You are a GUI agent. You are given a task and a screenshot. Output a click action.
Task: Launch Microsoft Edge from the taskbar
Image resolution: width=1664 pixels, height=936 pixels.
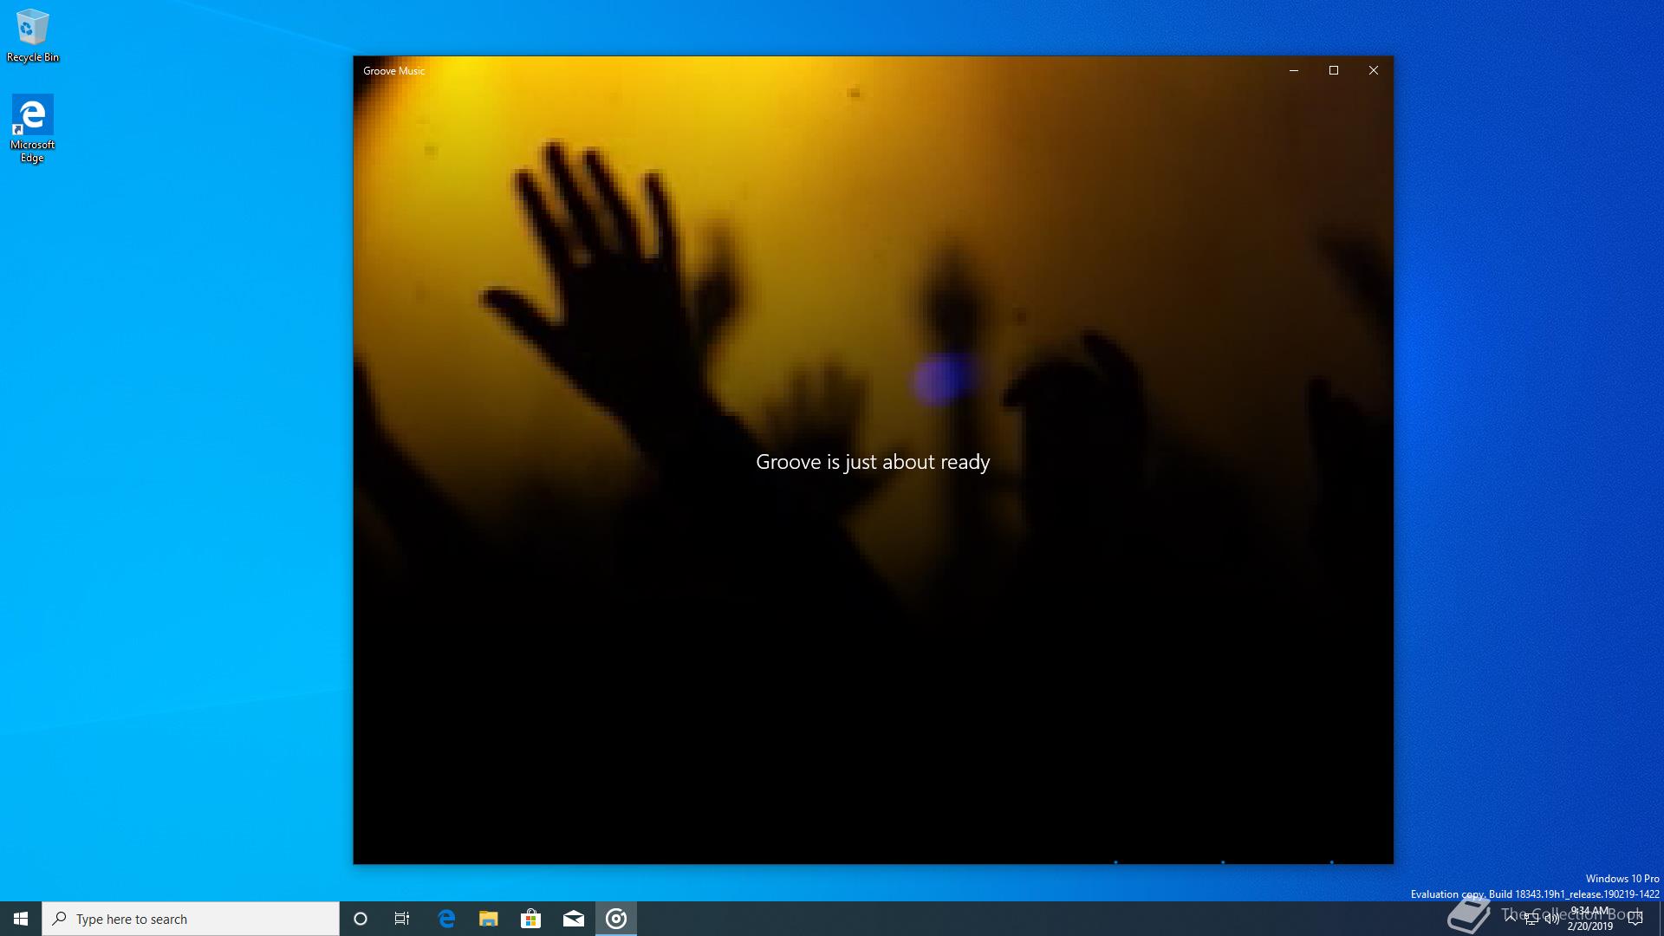coord(446,919)
